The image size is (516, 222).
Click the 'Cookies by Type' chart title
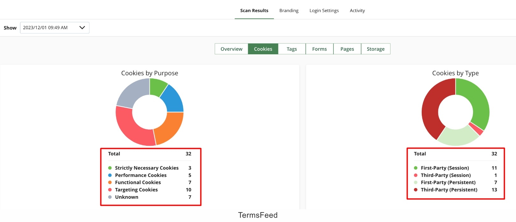pyautogui.click(x=455, y=73)
